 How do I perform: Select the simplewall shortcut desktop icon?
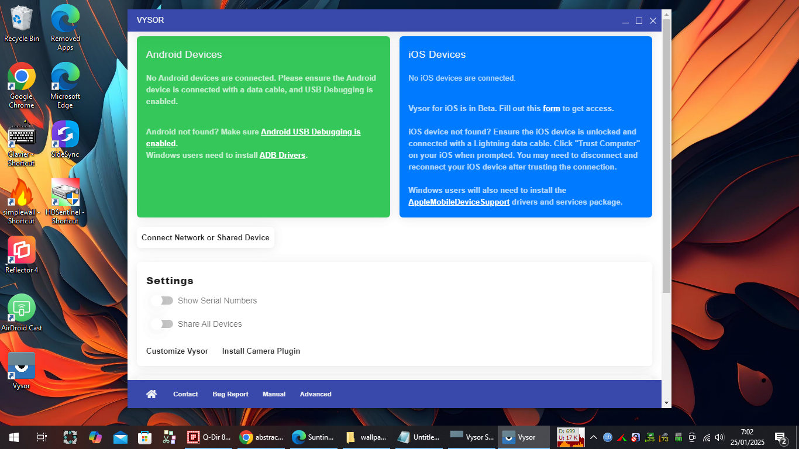22,201
